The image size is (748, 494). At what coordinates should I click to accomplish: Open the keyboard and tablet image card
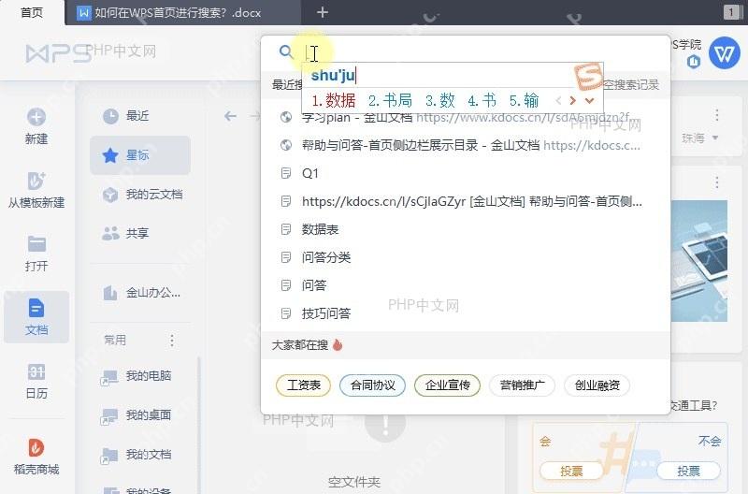click(x=698, y=261)
